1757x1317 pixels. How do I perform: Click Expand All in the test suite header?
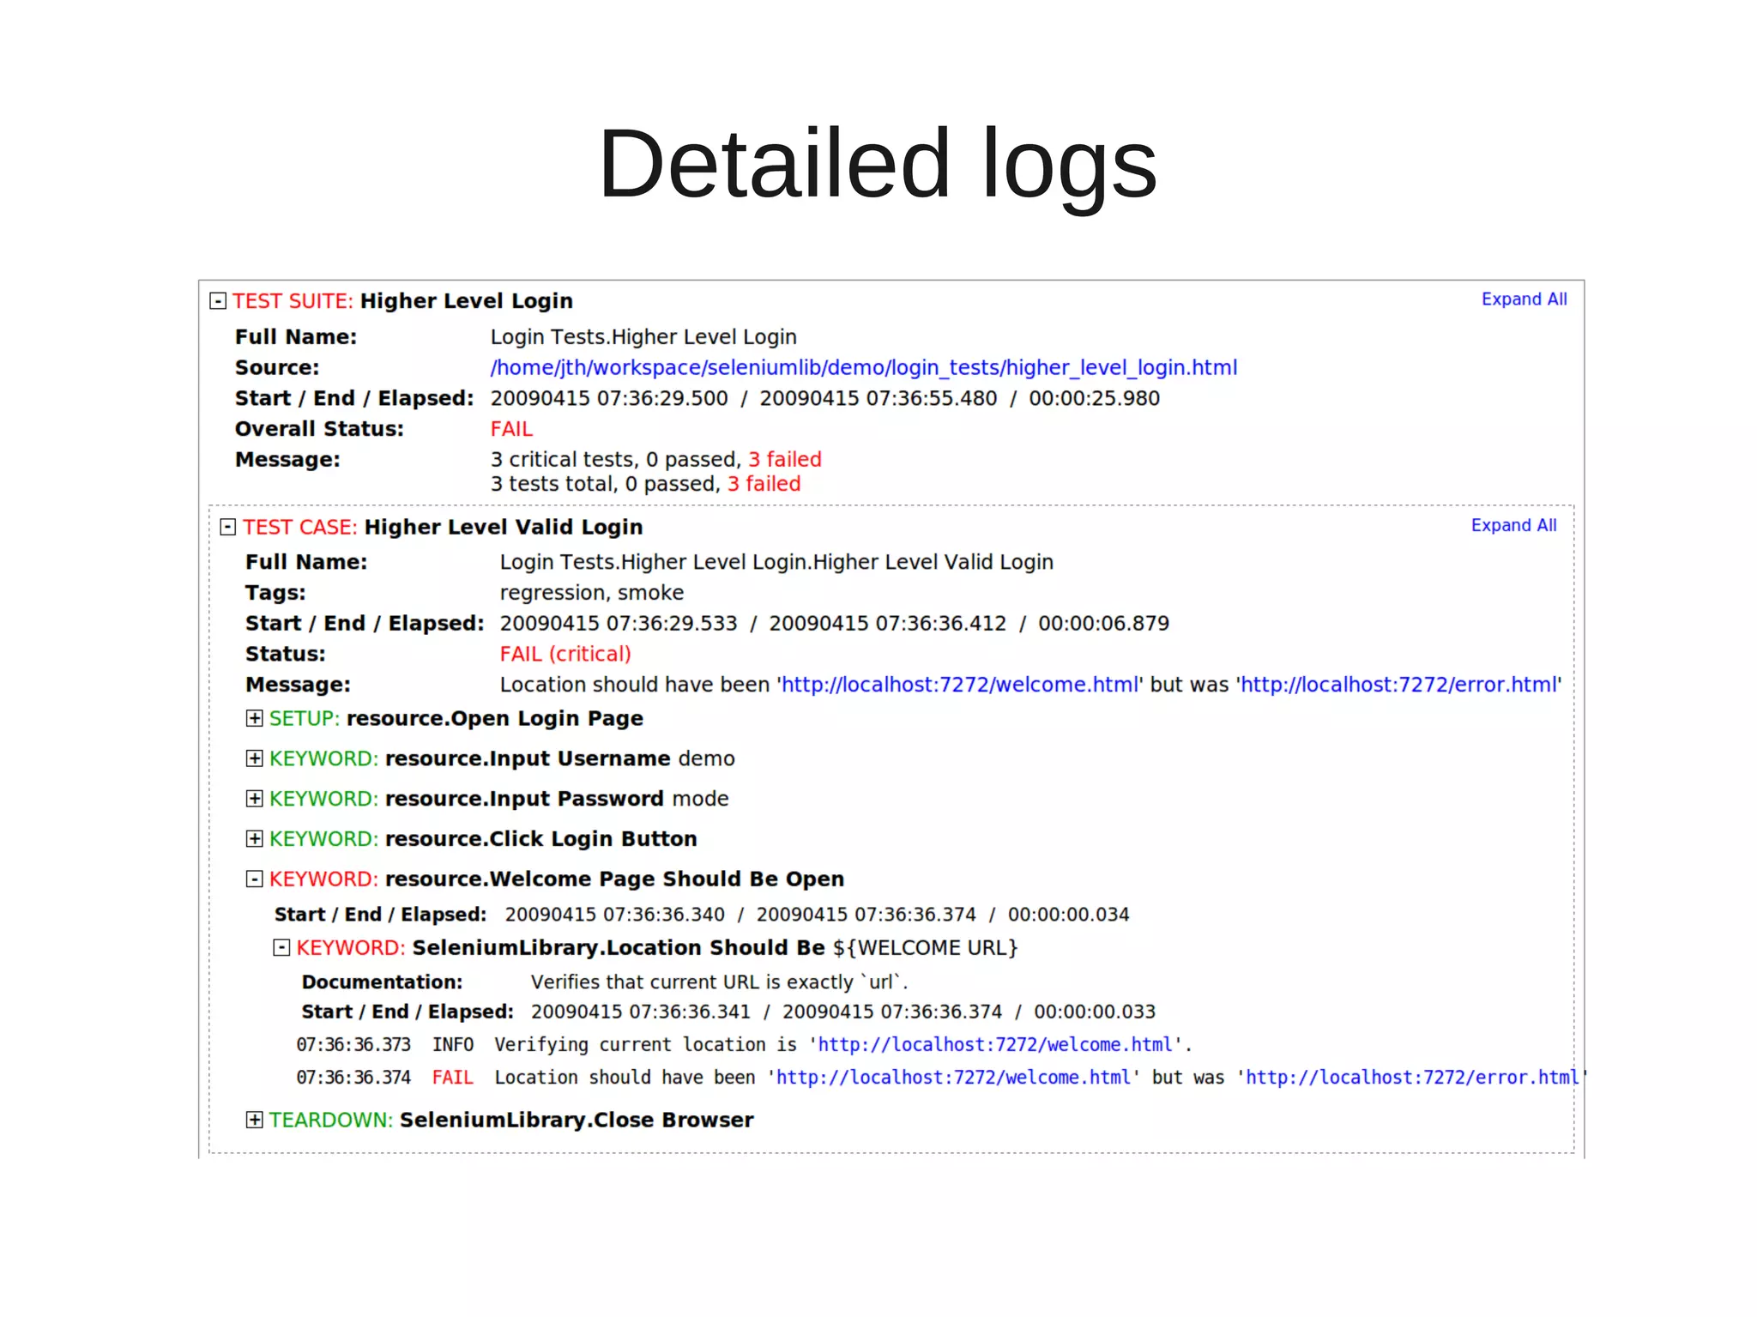point(1524,299)
